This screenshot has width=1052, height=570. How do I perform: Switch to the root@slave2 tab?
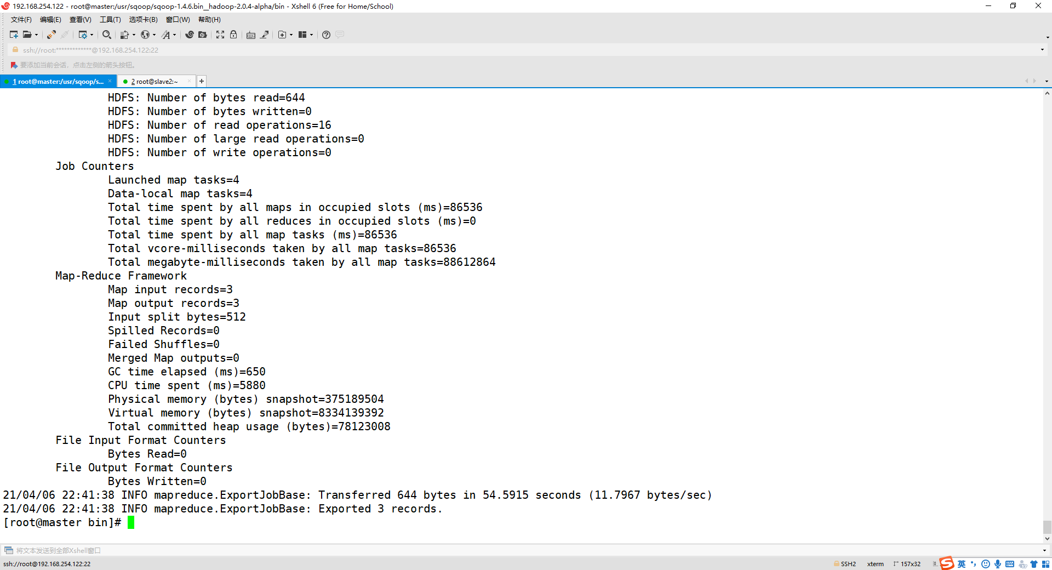click(155, 81)
